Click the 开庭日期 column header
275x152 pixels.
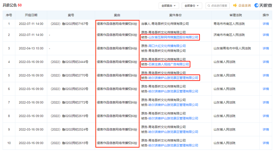[31, 15]
